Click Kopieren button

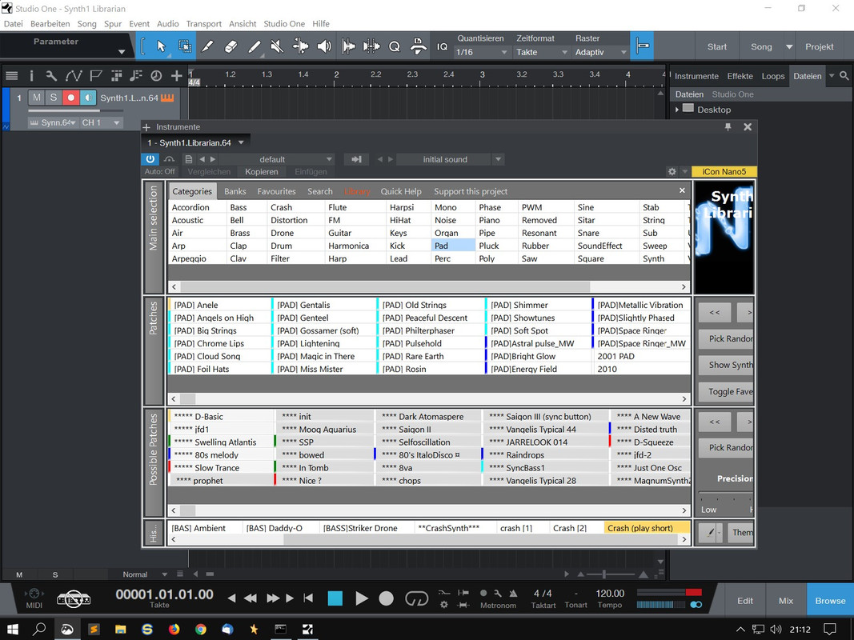pyautogui.click(x=262, y=171)
